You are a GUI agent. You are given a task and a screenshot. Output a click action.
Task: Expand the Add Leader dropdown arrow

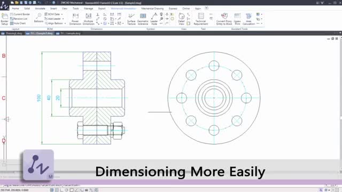click(63, 19)
